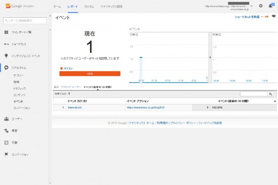Click the table filter search field
Screen dimensions: 278x185
click(x=254, y=94)
